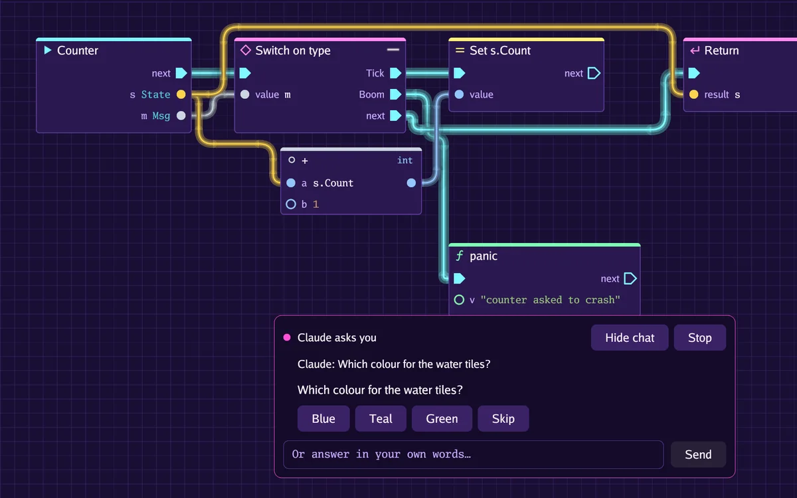
Task: Send the chat answer
Action: [x=698, y=454]
